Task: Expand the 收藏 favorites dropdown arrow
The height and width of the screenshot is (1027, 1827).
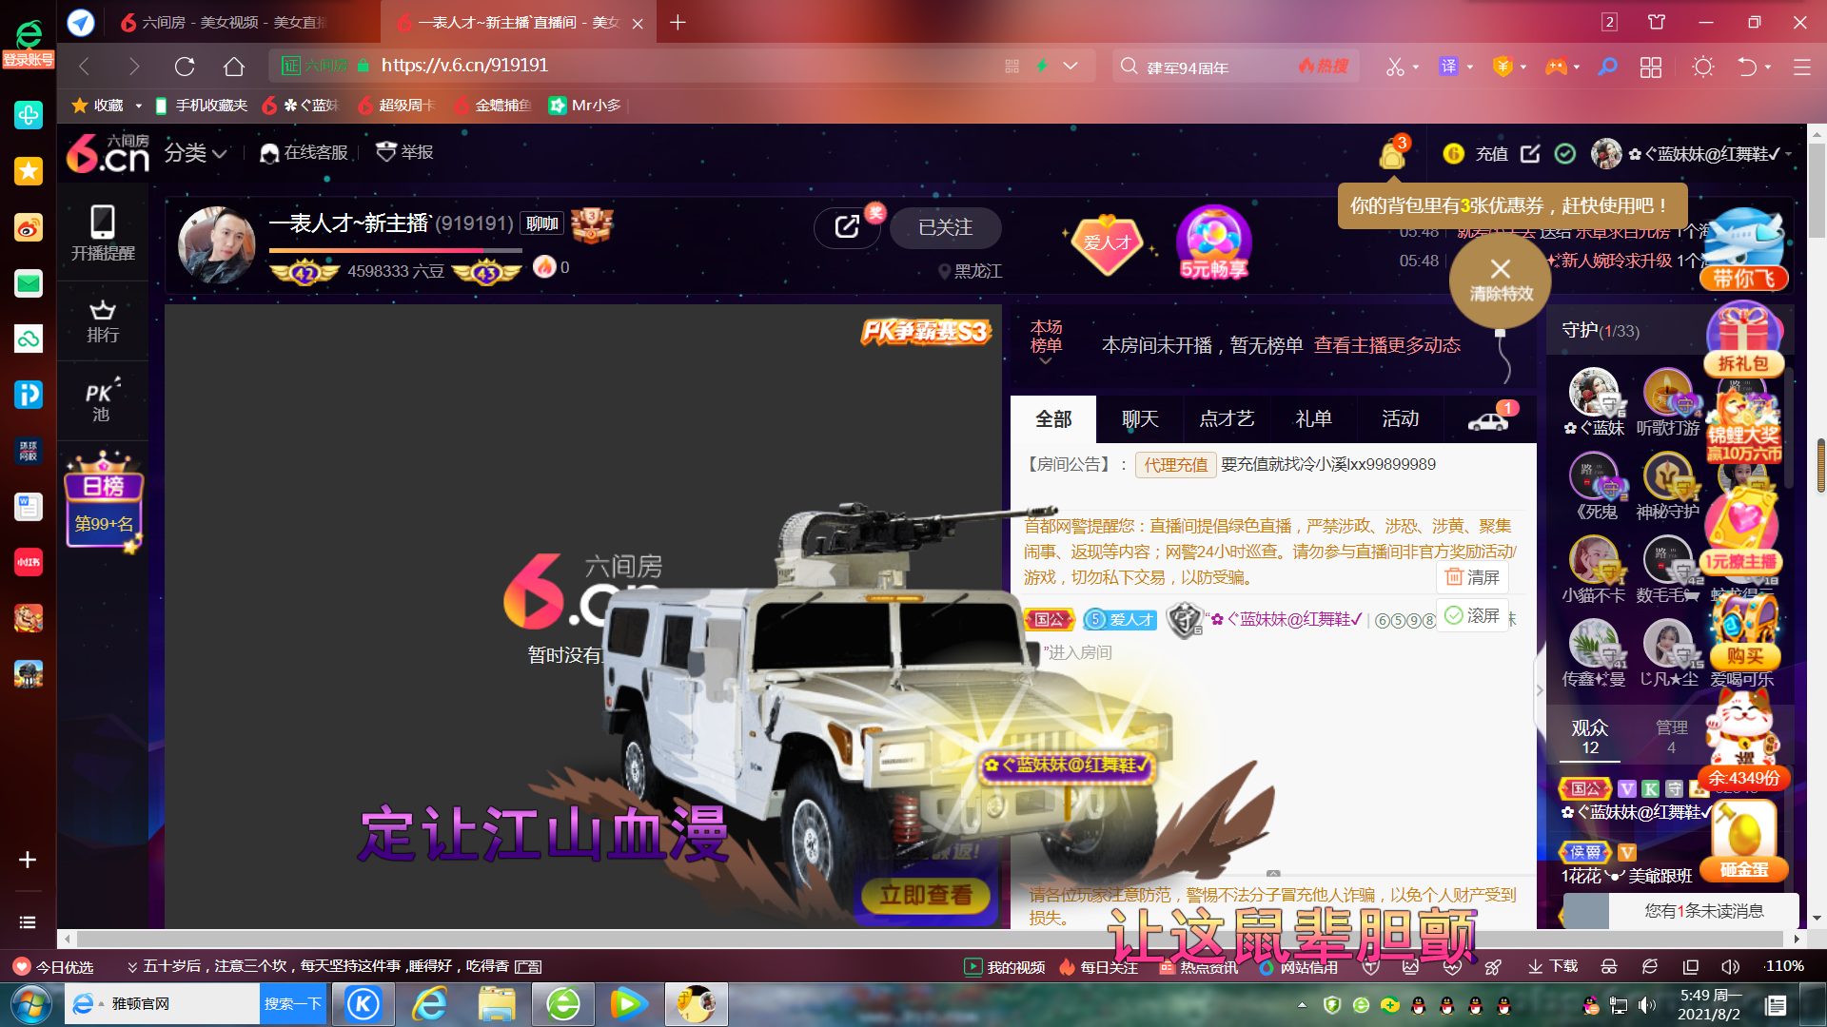Action: [138, 106]
